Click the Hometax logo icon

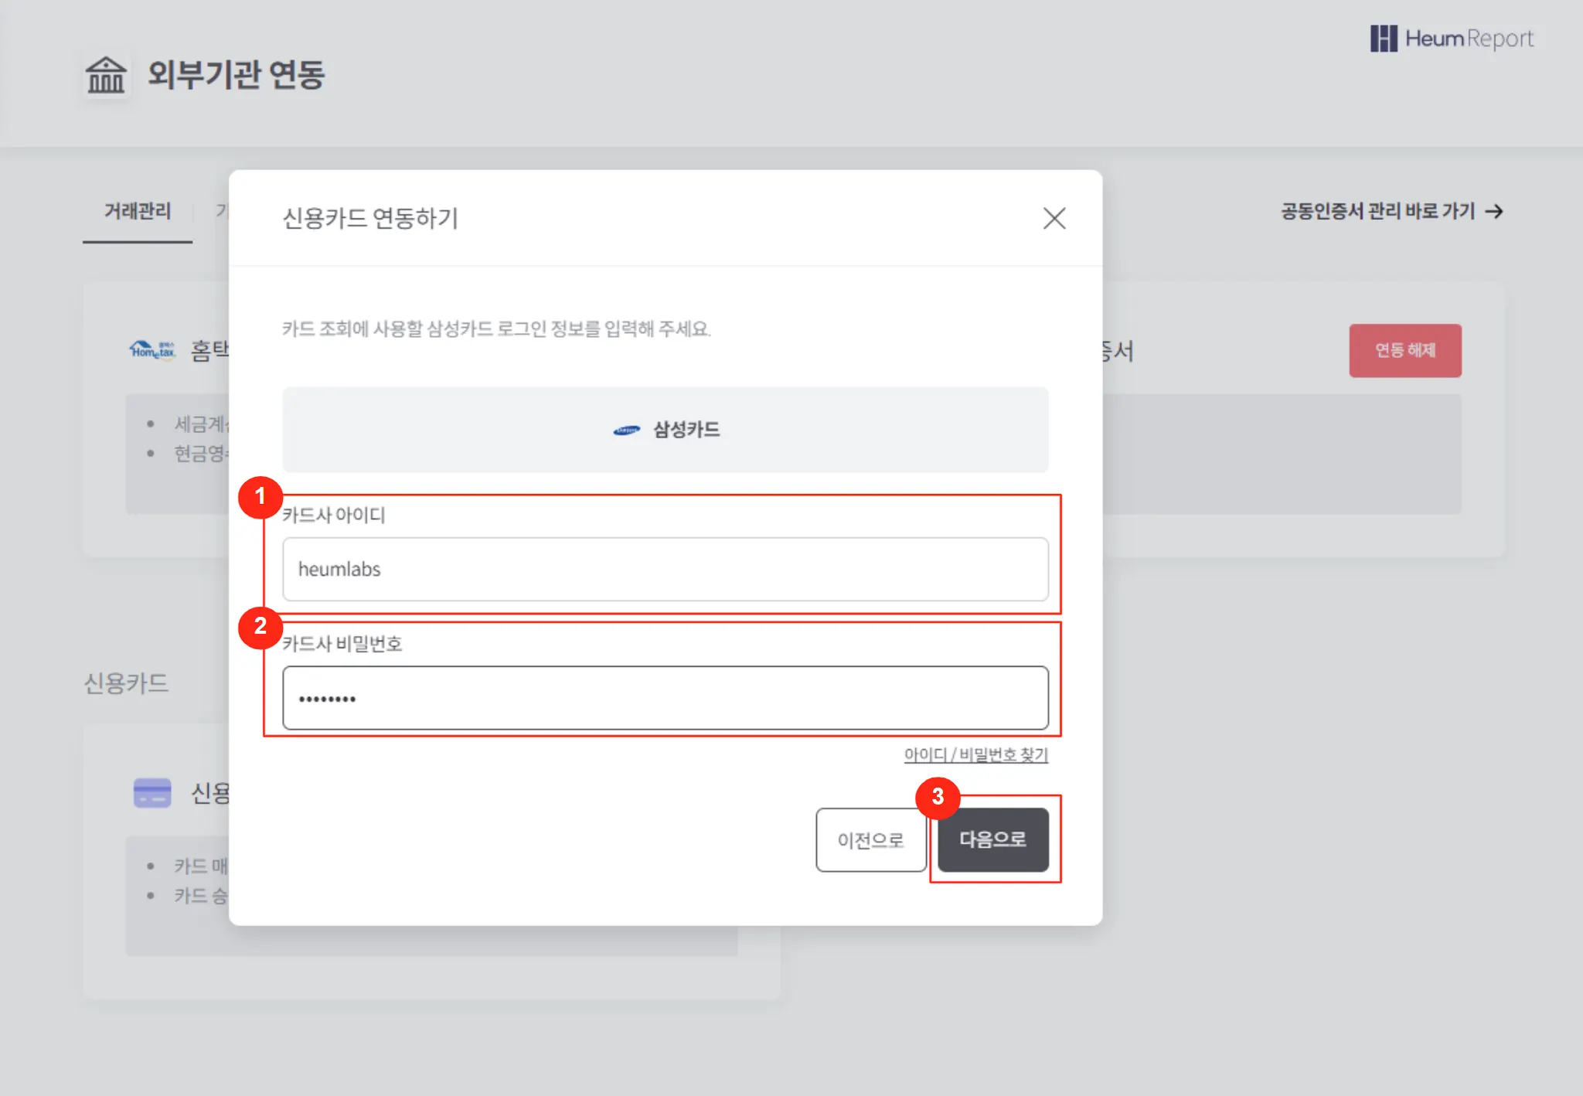point(152,350)
